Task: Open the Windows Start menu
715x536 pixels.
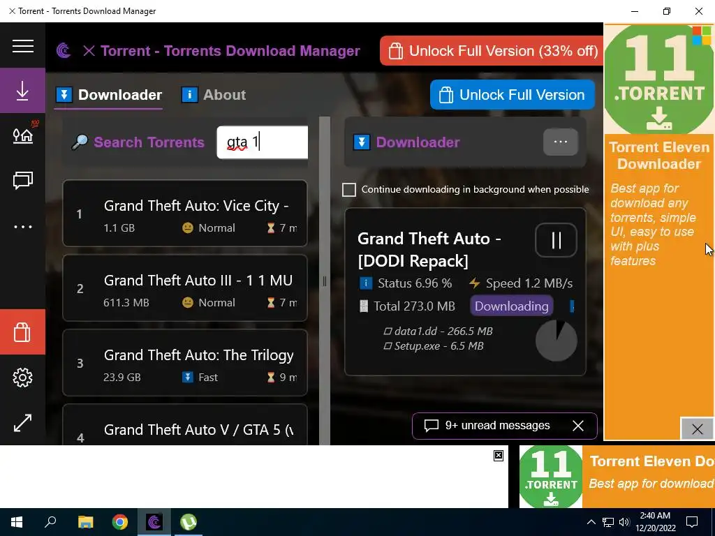Action: point(17,522)
